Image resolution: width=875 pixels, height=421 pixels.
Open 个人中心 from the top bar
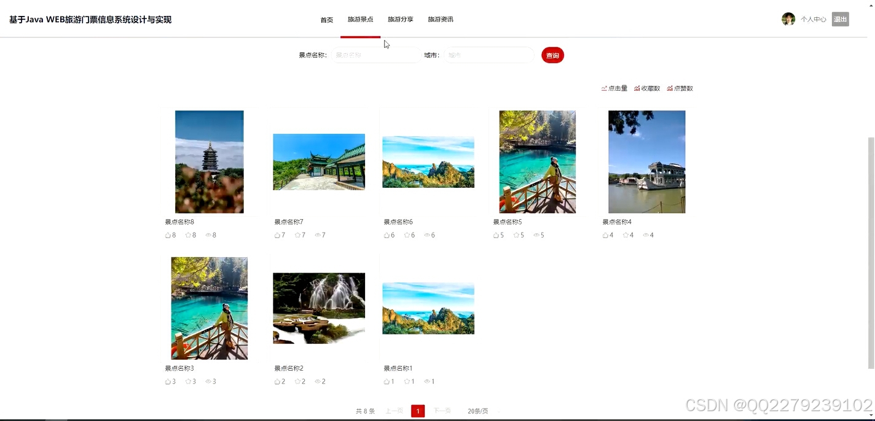click(x=813, y=19)
